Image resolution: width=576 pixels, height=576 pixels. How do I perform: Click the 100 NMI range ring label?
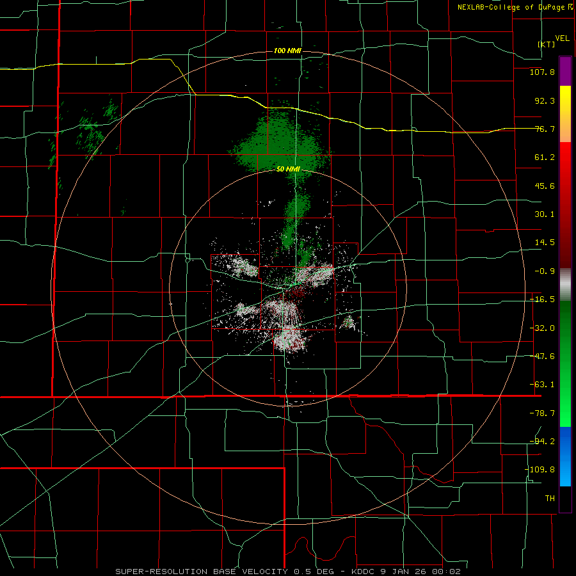coord(287,51)
